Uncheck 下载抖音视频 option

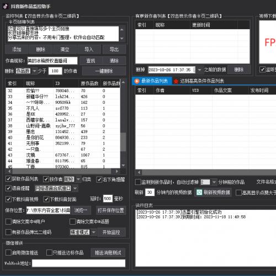(8, 199)
